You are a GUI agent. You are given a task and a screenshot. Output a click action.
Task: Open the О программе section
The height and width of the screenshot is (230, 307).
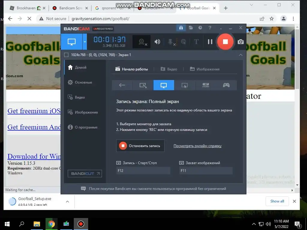(85, 127)
